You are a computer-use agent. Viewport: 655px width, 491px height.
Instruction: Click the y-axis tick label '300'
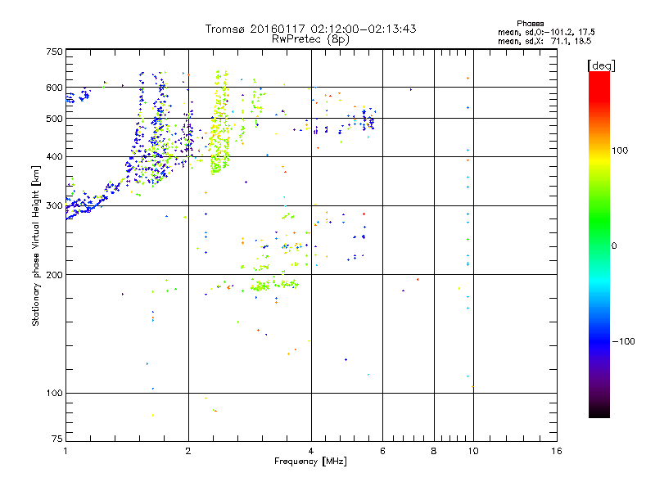pyautogui.click(x=54, y=206)
